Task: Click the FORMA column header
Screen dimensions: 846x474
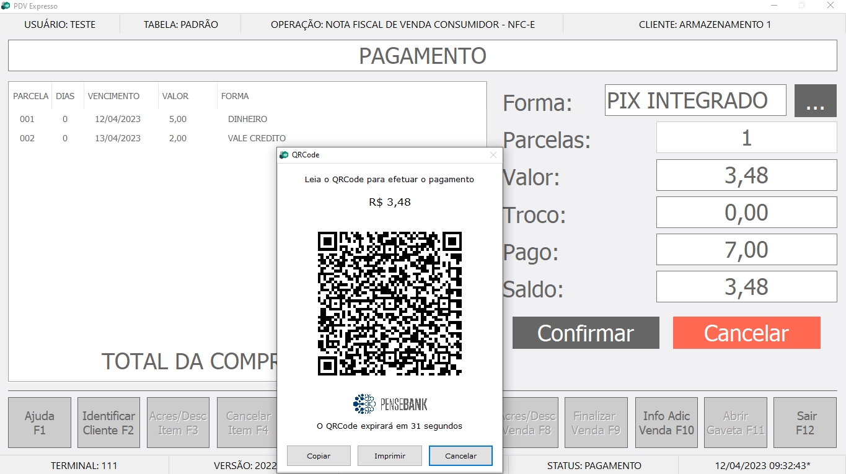Action: [235, 96]
